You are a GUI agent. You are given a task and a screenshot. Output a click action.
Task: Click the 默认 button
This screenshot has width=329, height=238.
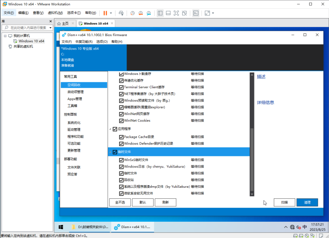143,202
